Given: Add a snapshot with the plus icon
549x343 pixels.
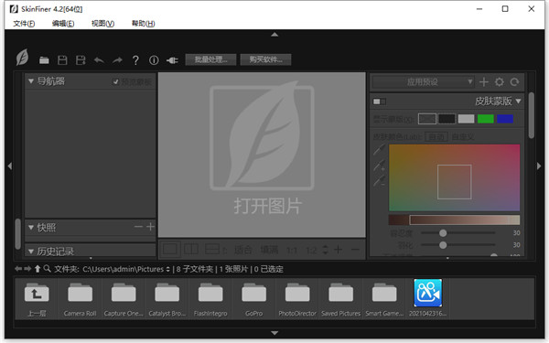Looking at the screenshot, I should (x=151, y=227).
